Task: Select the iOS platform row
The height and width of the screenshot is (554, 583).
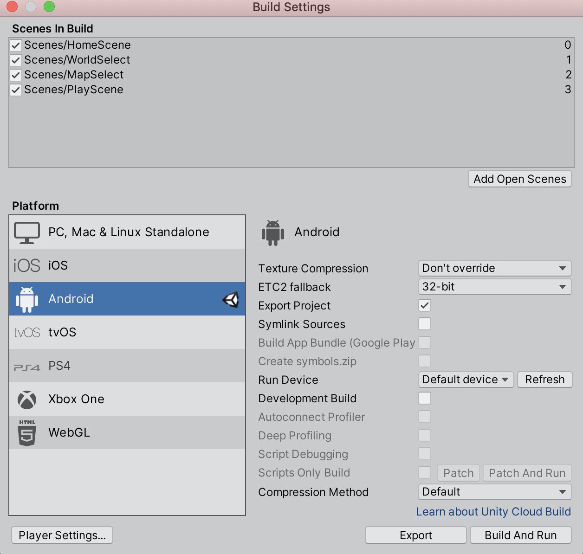Action: (x=127, y=265)
